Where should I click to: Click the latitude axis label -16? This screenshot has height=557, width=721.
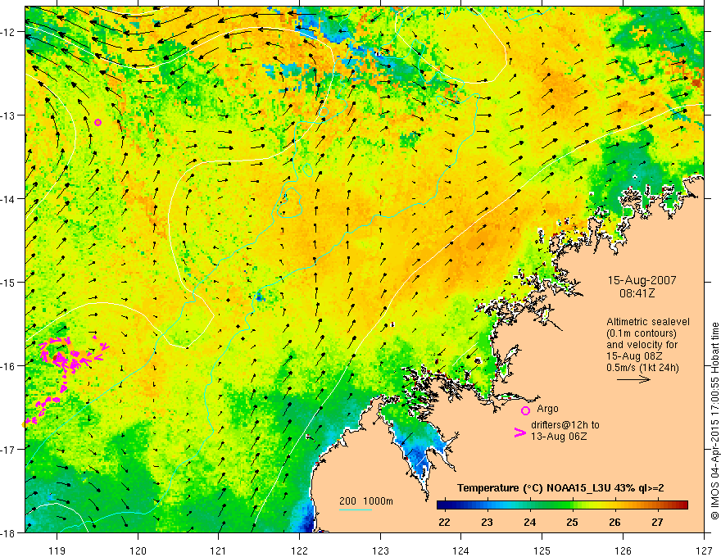coord(9,366)
